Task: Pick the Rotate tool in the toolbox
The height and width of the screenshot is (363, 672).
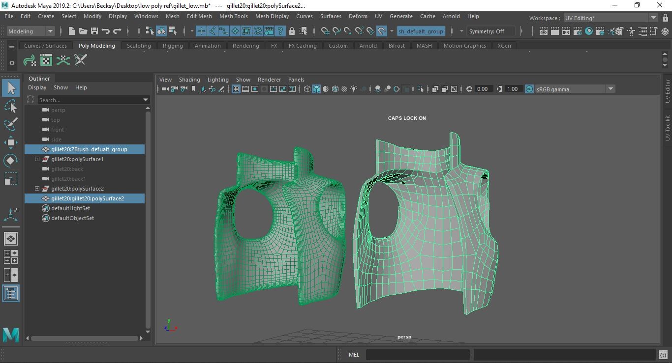Action: [x=11, y=161]
